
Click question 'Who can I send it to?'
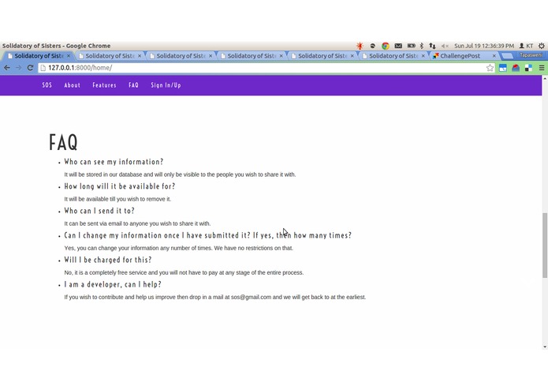click(x=99, y=211)
